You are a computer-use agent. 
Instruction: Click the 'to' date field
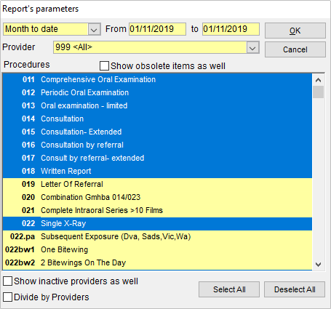pyautogui.click(x=231, y=29)
